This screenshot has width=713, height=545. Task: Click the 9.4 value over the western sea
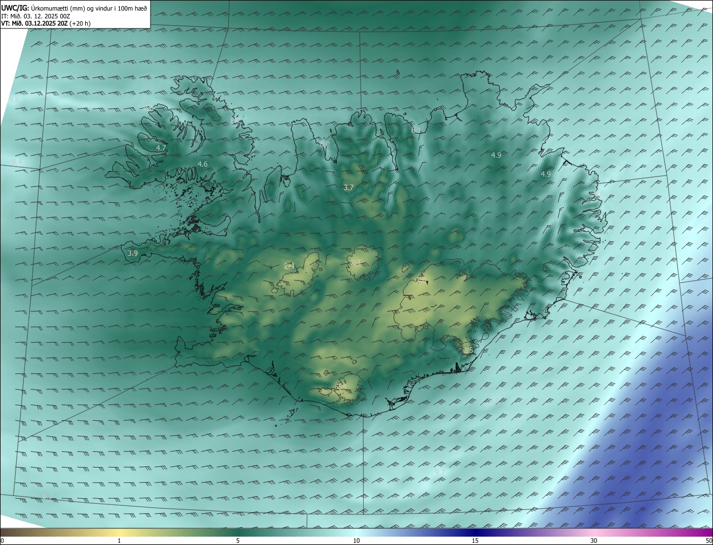click(17, 162)
